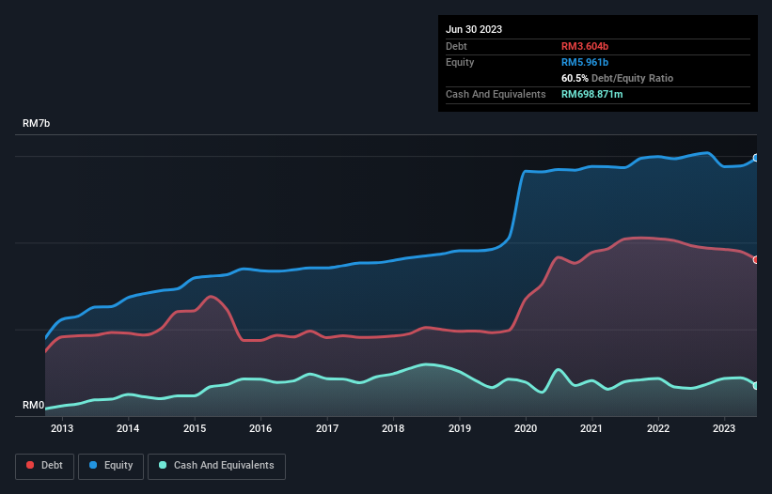Screen dimensions: 772x494
Task: Click the Jun 30 2023 tooltip date
Action: pyautogui.click(x=474, y=29)
